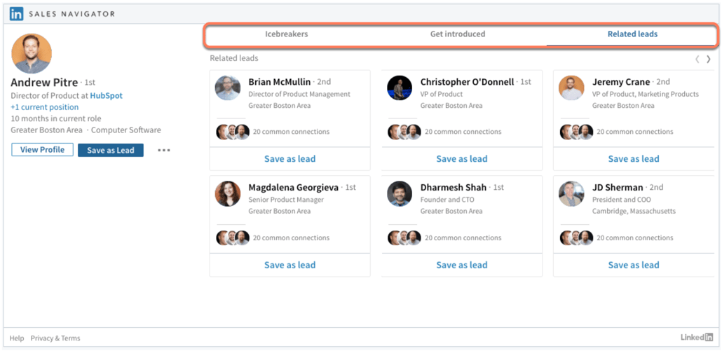722x351 pixels.
Task: Select the Related leads tab
Action: point(632,34)
